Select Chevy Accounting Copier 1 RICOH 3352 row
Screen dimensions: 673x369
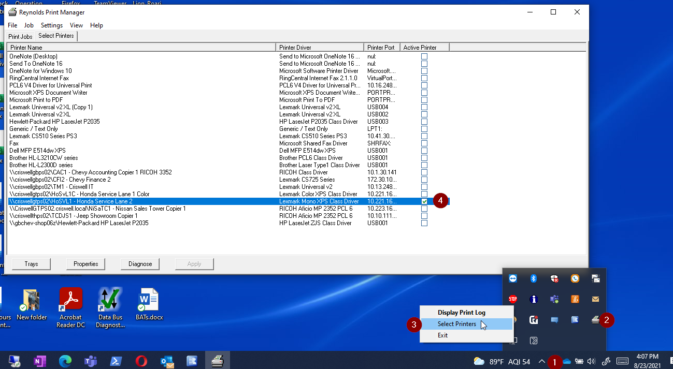pyautogui.click(x=228, y=172)
